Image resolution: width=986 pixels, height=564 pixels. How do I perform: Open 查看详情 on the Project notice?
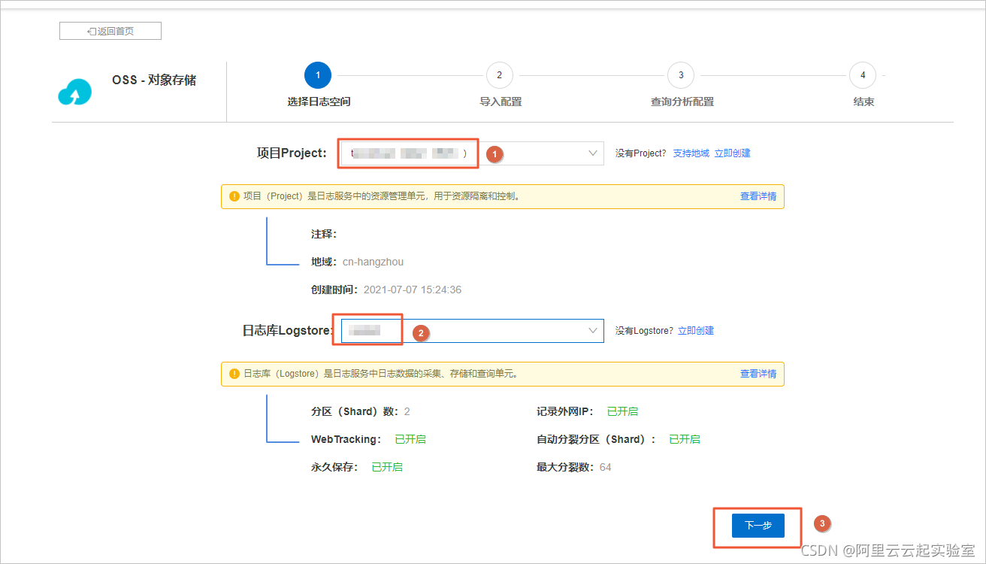point(758,196)
